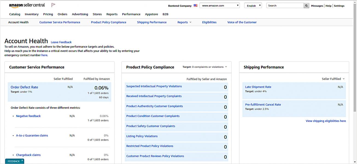Open the B2B menu

165,14
